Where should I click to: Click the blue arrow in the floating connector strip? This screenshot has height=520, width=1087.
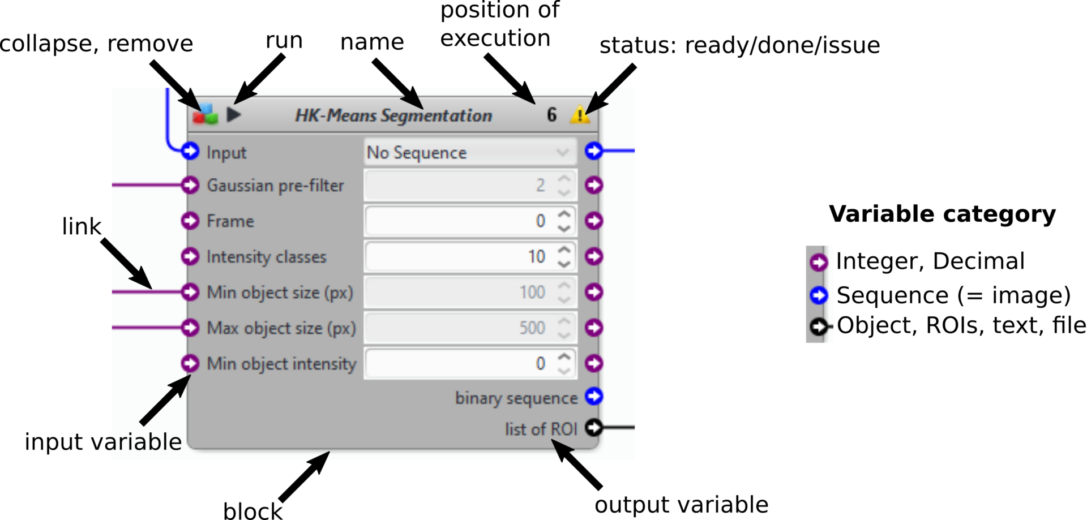[x=819, y=294]
